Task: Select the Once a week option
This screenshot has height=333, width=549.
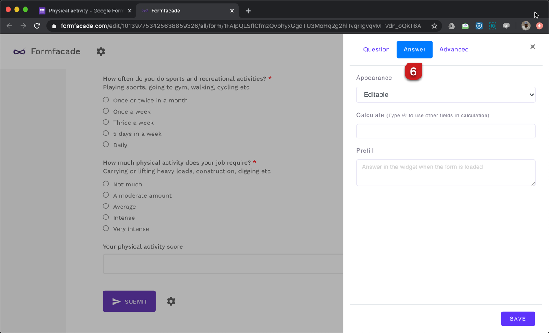Action: (106, 111)
